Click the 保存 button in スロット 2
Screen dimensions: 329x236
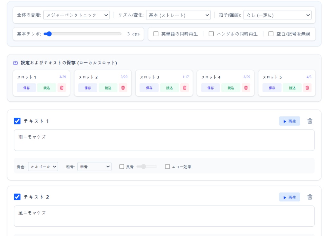[88, 88]
